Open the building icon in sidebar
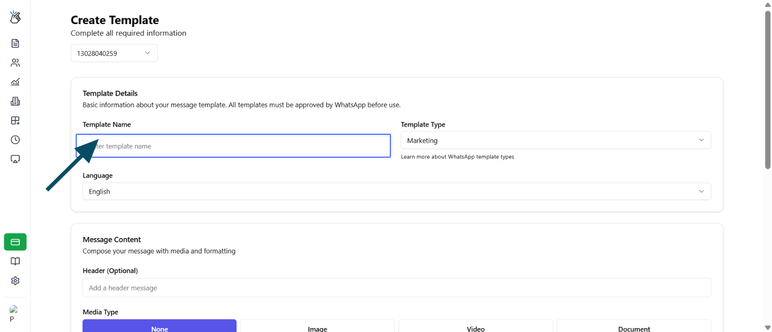 coord(15,101)
